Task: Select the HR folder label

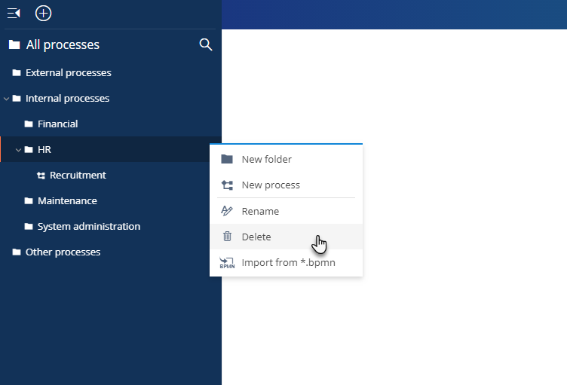Action: pyautogui.click(x=44, y=150)
